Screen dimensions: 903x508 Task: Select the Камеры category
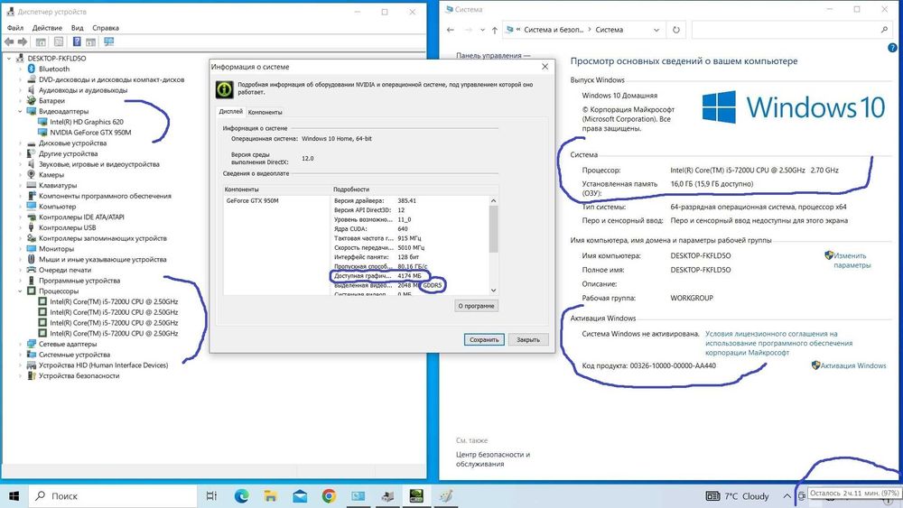point(51,175)
